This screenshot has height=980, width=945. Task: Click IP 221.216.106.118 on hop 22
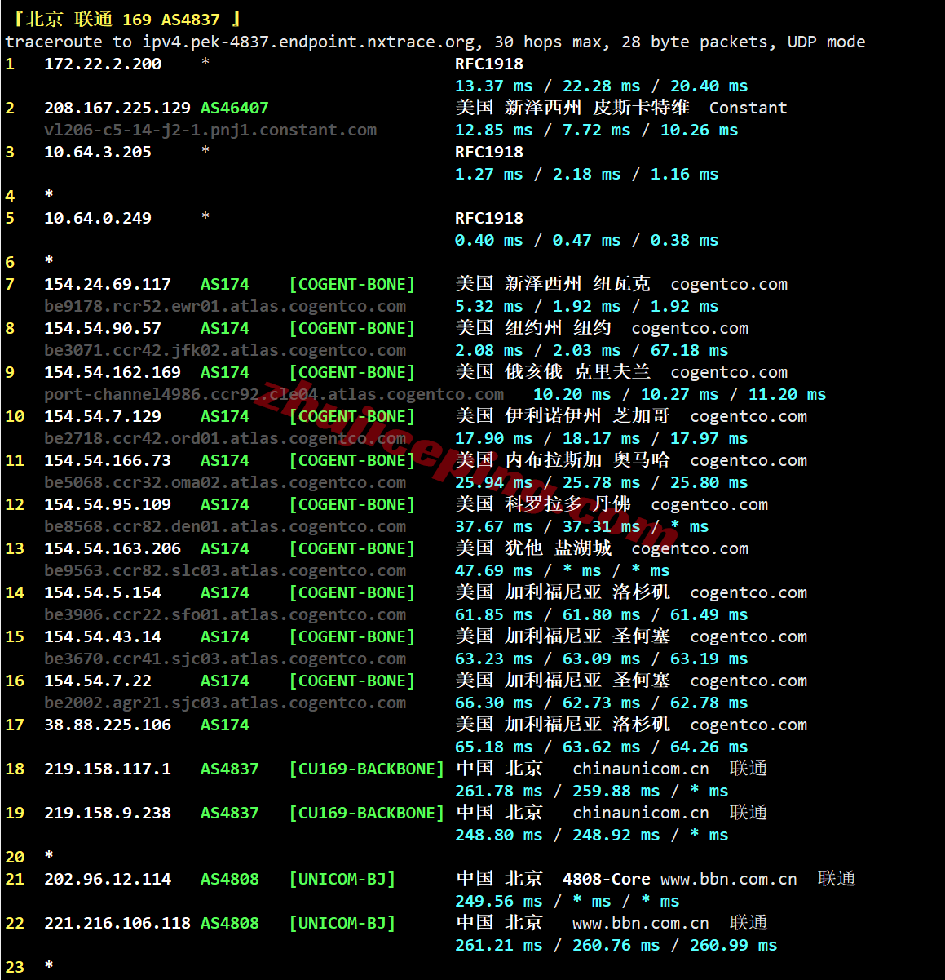coord(117,923)
